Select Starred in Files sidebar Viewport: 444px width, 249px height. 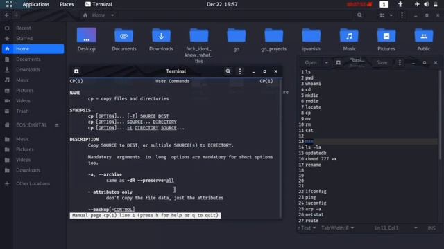point(33,39)
